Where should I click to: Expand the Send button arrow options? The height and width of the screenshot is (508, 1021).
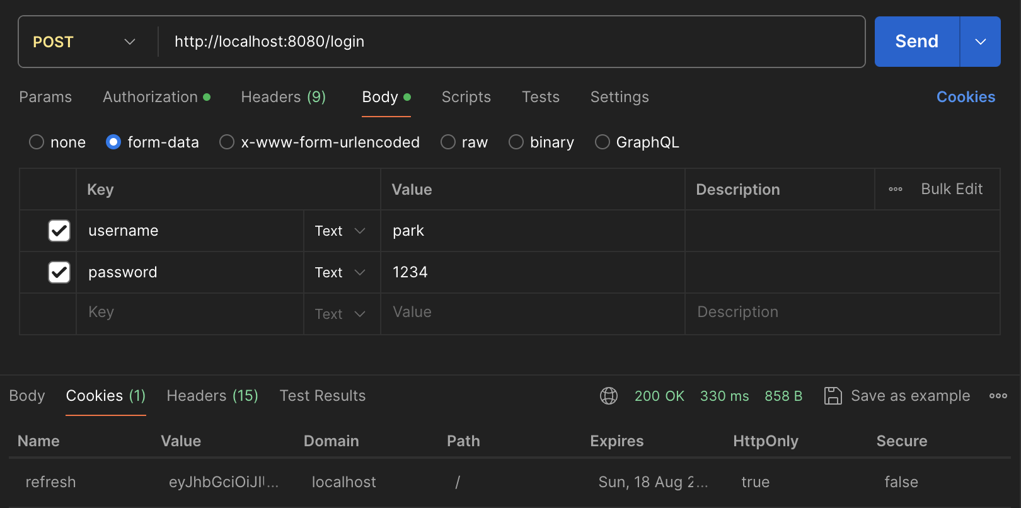click(x=980, y=42)
